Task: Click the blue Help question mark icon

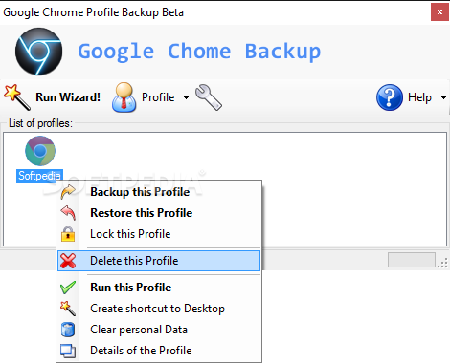Action: [390, 97]
